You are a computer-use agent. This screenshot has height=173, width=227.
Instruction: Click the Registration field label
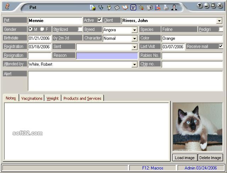point(15,47)
